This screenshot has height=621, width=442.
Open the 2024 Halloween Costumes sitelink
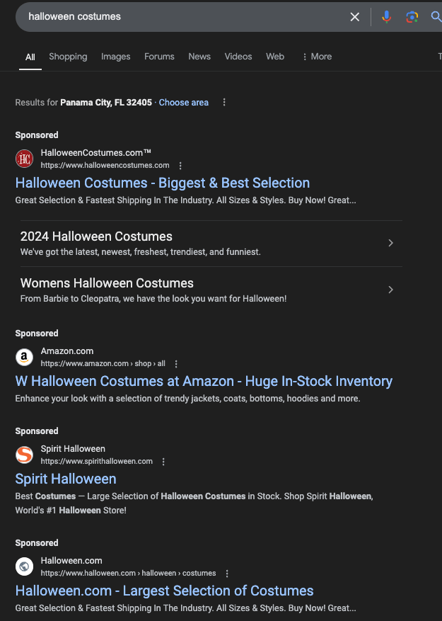point(211,243)
